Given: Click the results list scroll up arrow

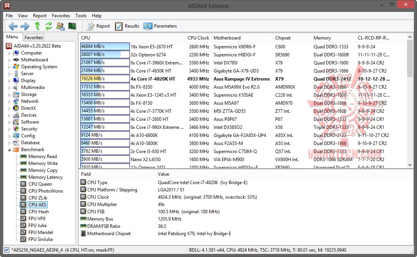Looking at the screenshot, I should [x=410, y=37].
